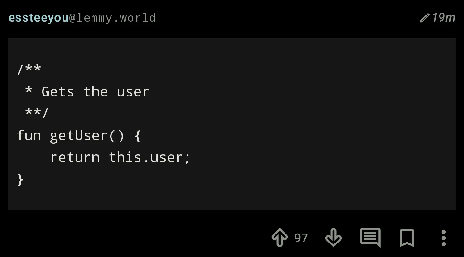
Task: Expand the post image to fullscreen
Action: pos(231,124)
